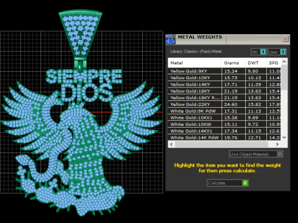The width and height of the screenshot is (298, 223).
Task: Select the Yellow Gold:9KY row
Action: click(x=224, y=71)
